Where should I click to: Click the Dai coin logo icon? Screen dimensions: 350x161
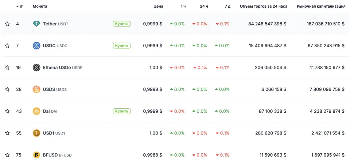click(x=36, y=111)
